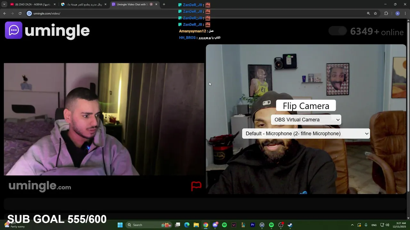Click the recording indicator on Umingle tab

pyautogui.click(x=151, y=4)
